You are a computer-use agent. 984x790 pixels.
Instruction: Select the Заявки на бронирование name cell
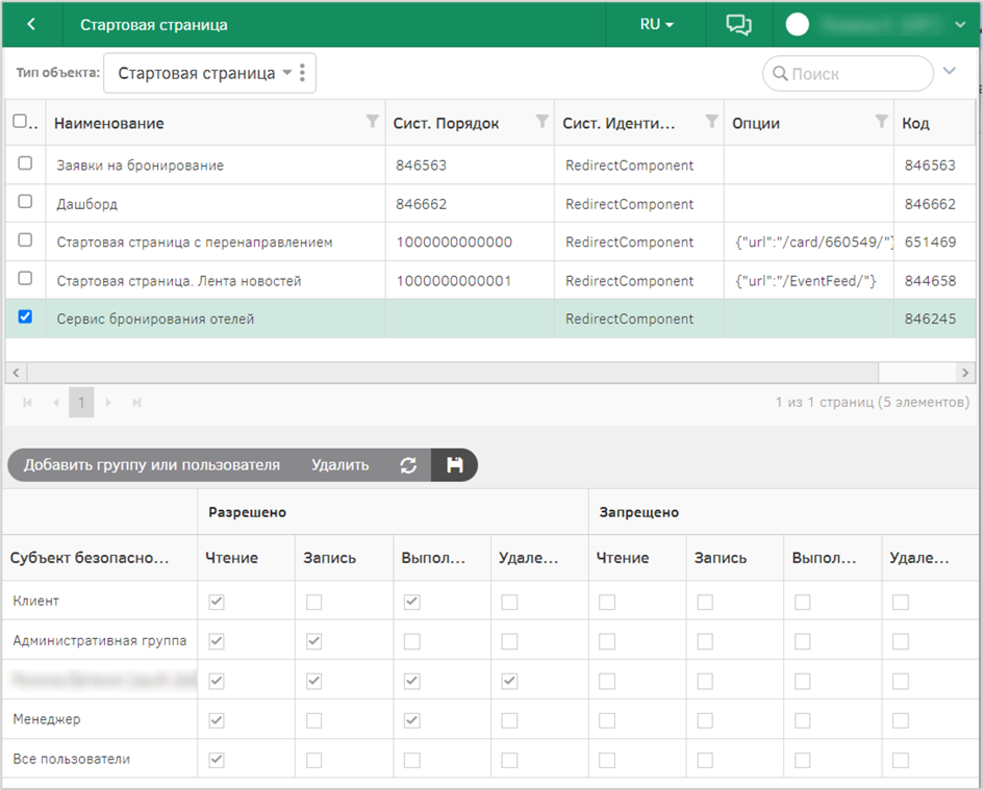(216, 165)
